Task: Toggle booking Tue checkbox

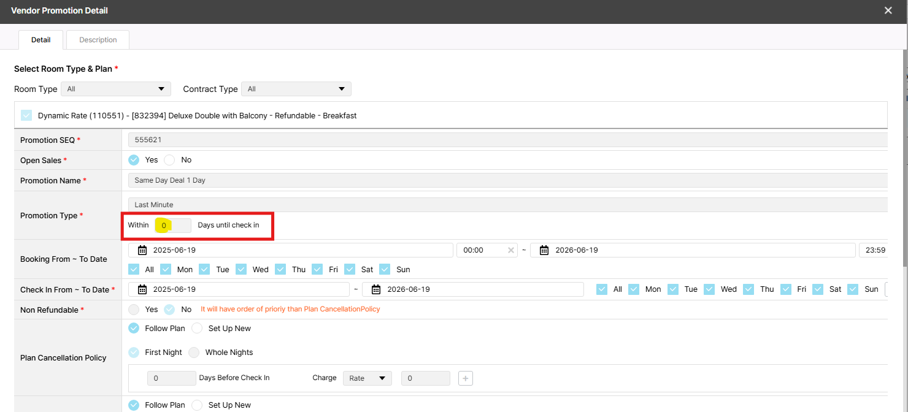Action: (204, 269)
